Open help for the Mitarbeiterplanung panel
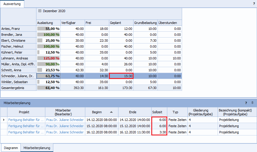 pos(246,103)
